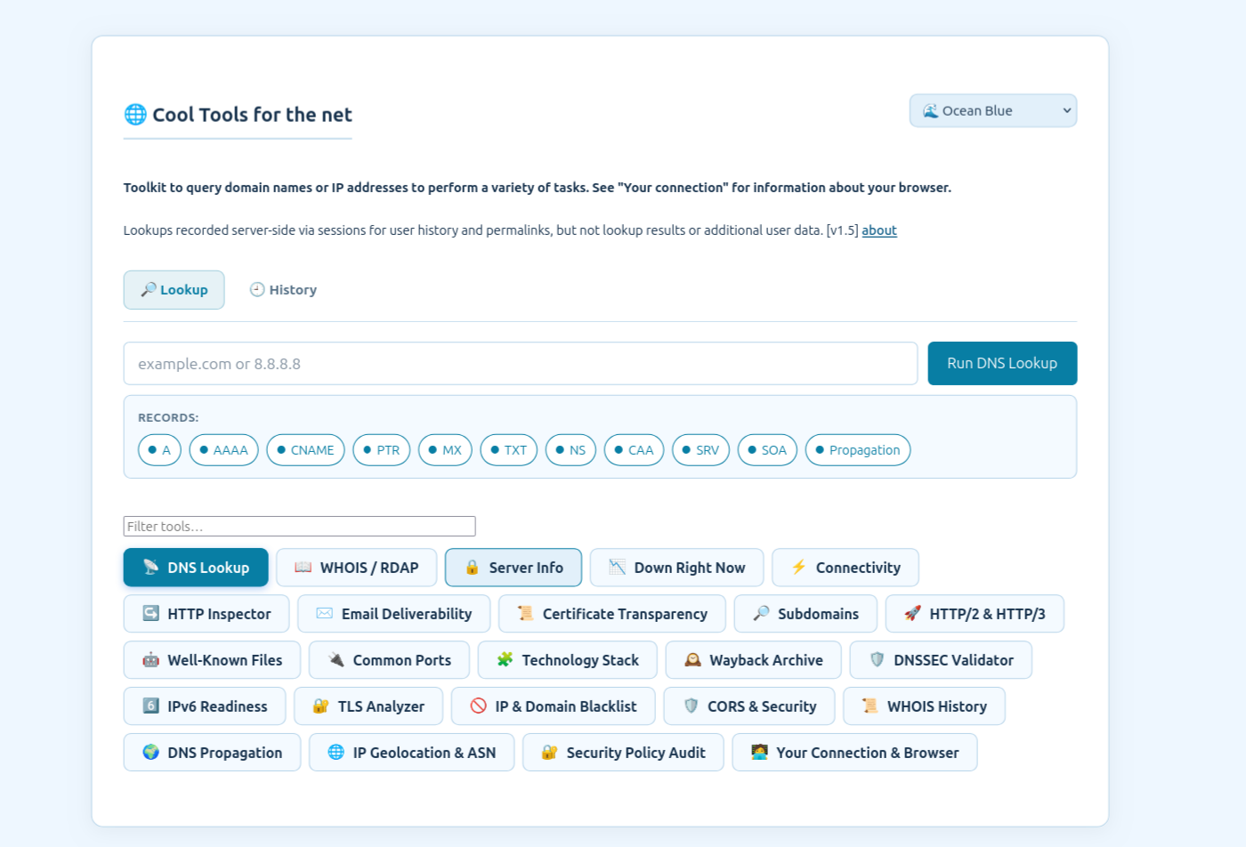Viewport: 1246px width, 847px height.
Task: Click the globe icon next to IP Geolocation & ASN
Action: [336, 753]
